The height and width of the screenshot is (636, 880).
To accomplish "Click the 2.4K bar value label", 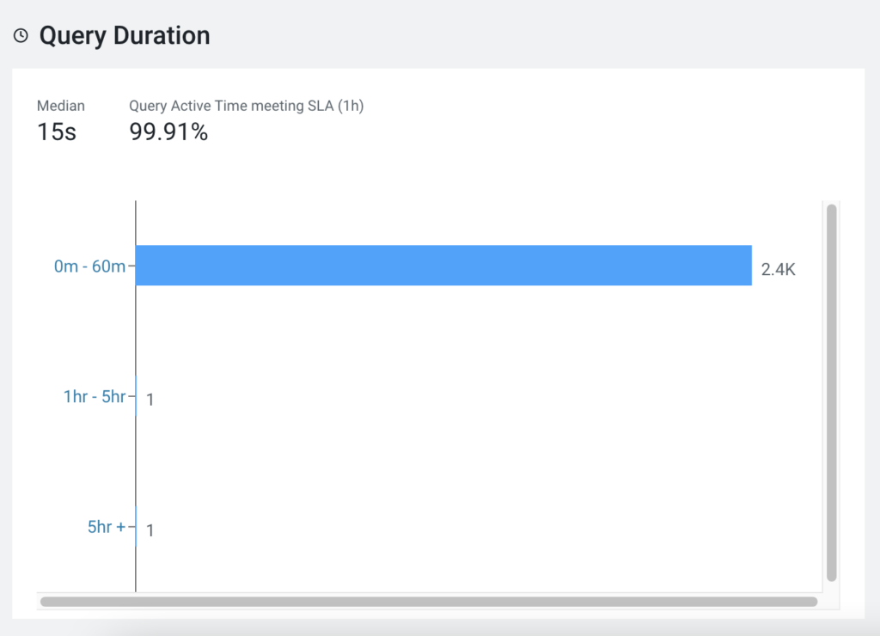I will pyautogui.click(x=779, y=269).
